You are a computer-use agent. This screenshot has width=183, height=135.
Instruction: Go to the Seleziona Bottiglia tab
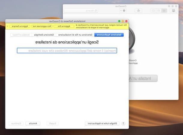coord(44,35)
